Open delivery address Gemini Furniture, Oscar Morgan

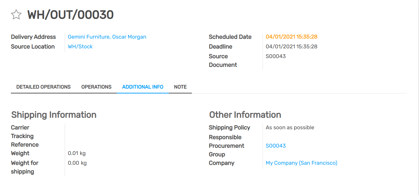pyautogui.click(x=107, y=37)
